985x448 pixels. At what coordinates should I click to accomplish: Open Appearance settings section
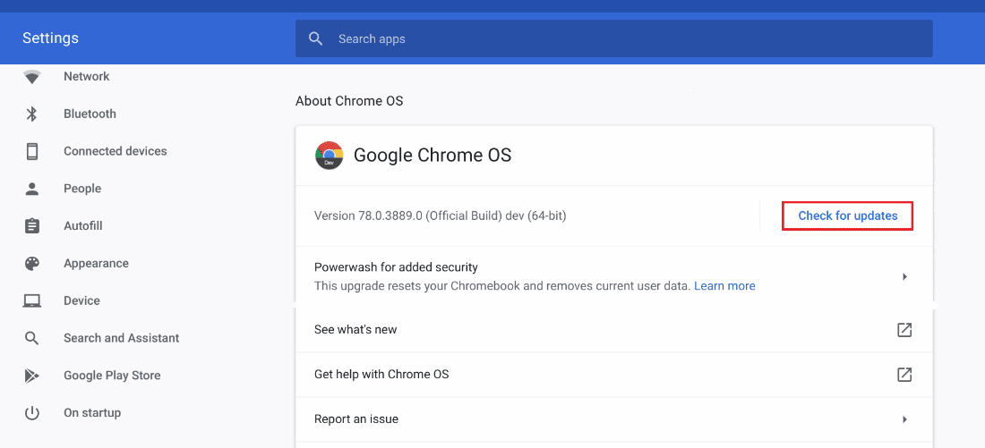pyautogui.click(x=96, y=264)
